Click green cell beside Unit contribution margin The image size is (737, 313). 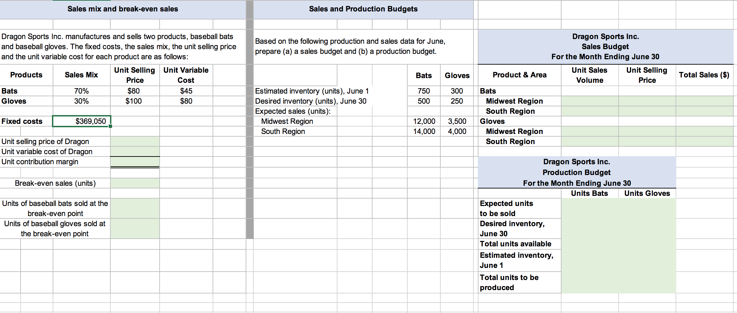click(135, 162)
